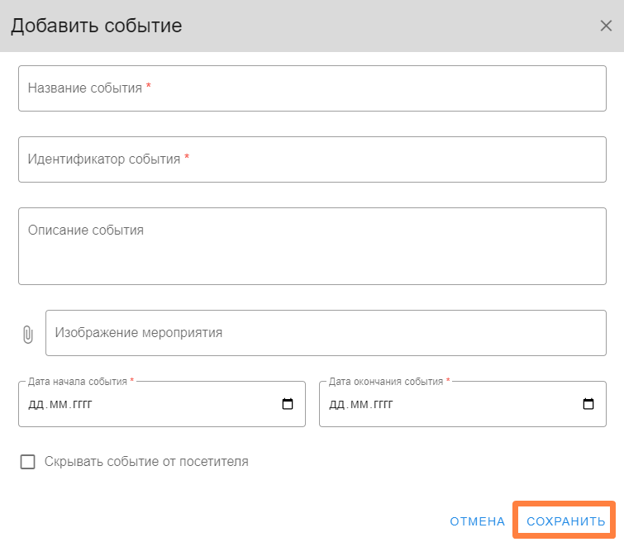The width and height of the screenshot is (624, 542).
Task: Focus the Название события field
Action: tap(312, 88)
